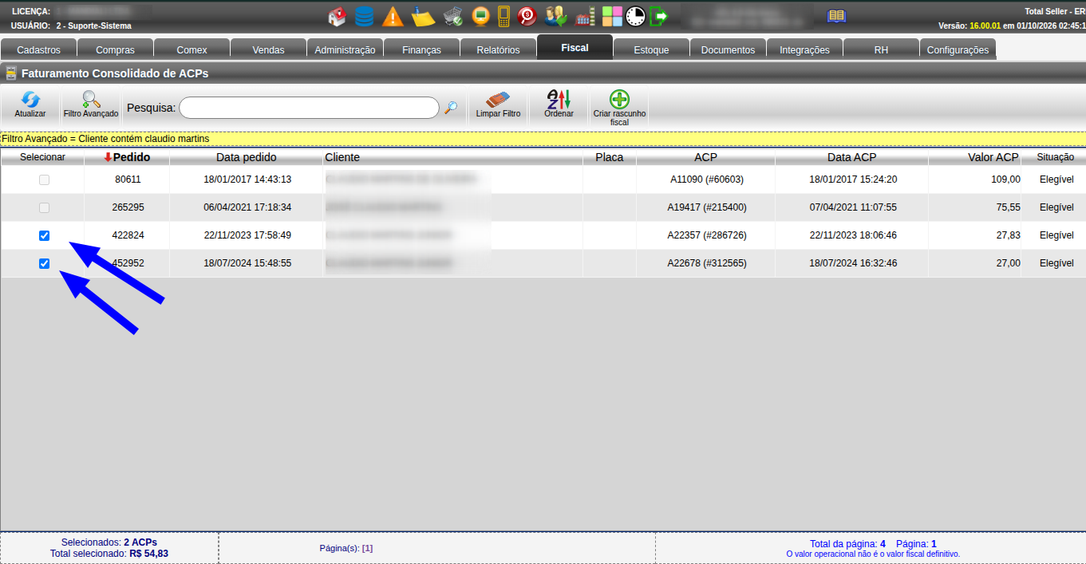The height and width of the screenshot is (564, 1086).
Task: Switch to the Relatórios tab
Action: [498, 49]
